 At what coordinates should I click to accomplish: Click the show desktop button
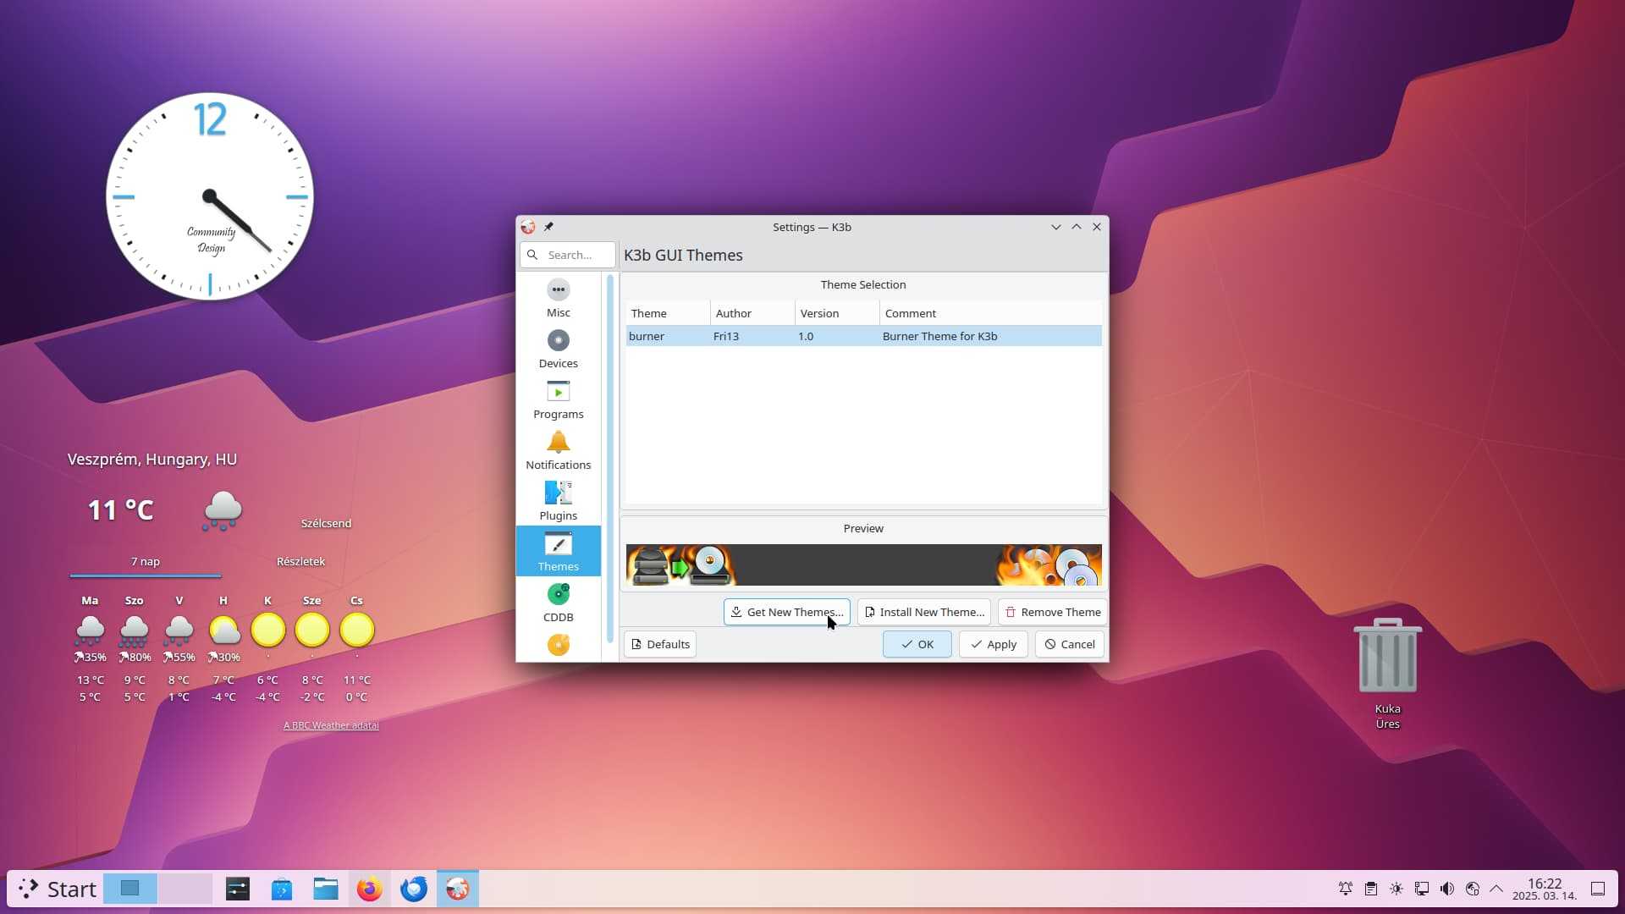pos(1598,889)
